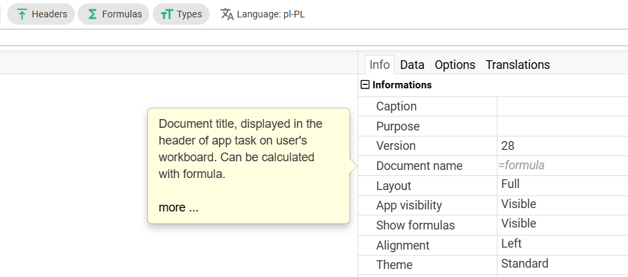Open the Translations tab
The width and height of the screenshot is (628, 277).
coord(518,64)
